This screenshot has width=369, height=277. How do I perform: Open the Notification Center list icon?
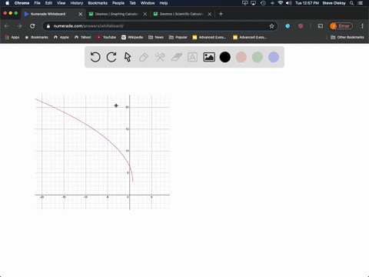coord(361,3)
